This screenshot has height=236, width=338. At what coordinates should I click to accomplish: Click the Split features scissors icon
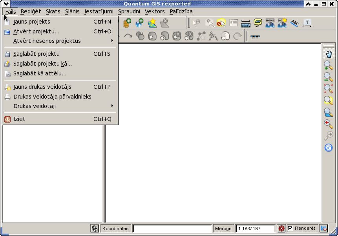(x=213, y=36)
